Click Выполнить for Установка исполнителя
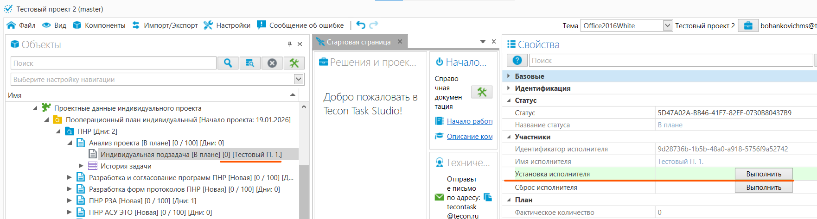 coord(763,174)
